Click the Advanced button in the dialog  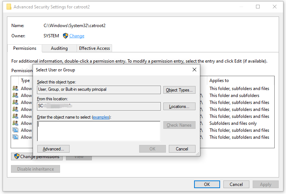point(53,149)
